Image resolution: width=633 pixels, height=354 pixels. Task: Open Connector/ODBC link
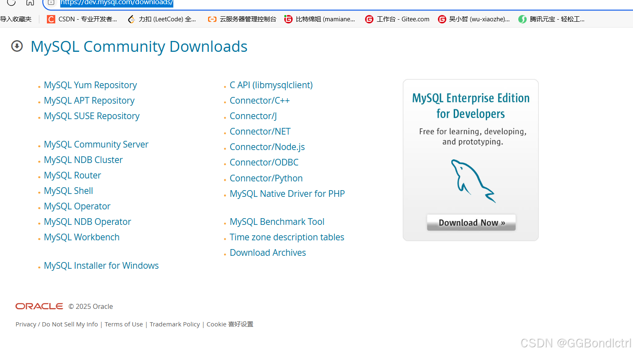(x=264, y=162)
